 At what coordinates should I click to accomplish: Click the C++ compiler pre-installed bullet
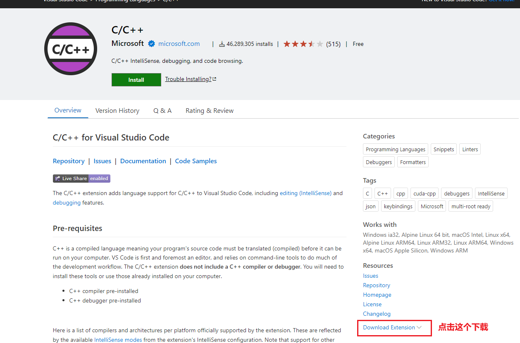(104, 291)
